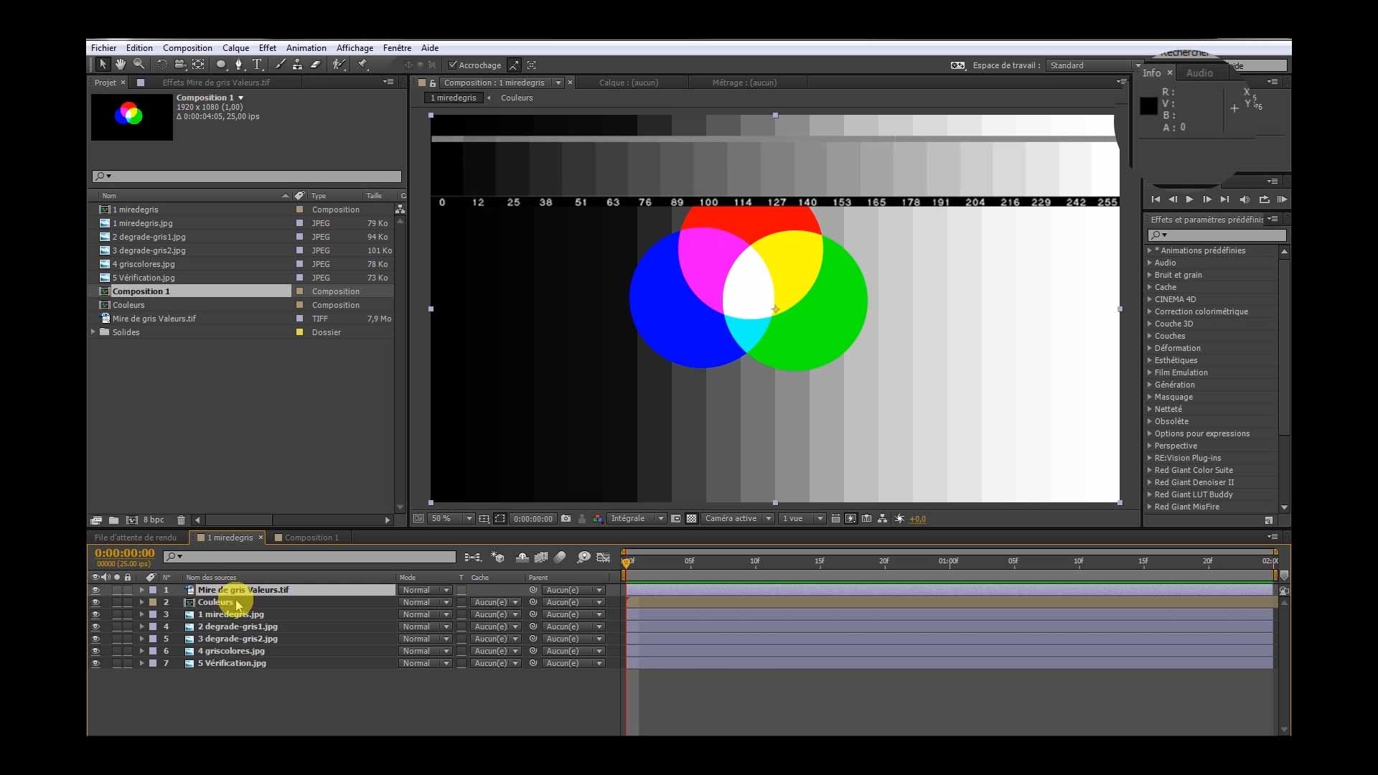Click label color swatch of Composition 1
Screen dimensions: 1378x775
300,291
